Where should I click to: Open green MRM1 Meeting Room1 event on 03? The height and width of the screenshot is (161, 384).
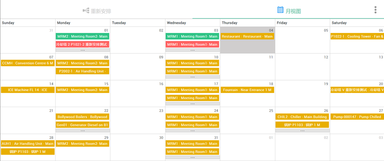[x=192, y=37]
